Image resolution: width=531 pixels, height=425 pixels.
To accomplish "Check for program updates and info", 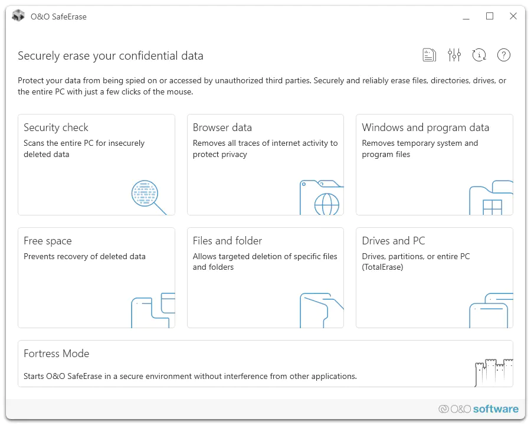I will point(479,55).
